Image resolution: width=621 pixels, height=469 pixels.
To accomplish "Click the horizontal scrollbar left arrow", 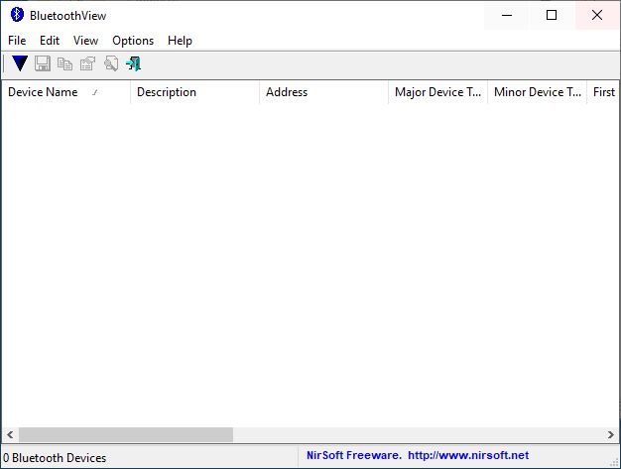I will 10,435.
